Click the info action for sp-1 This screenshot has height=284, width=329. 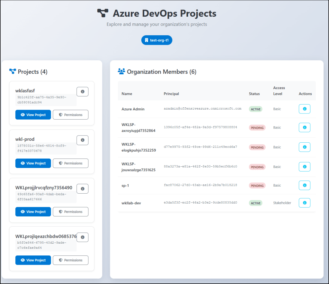(x=305, y=185)
